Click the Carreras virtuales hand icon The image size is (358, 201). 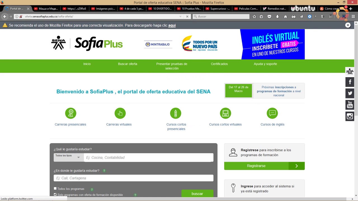tap(120, 113)
